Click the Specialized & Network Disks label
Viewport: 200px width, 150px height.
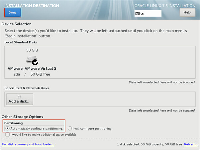(27, 88)
